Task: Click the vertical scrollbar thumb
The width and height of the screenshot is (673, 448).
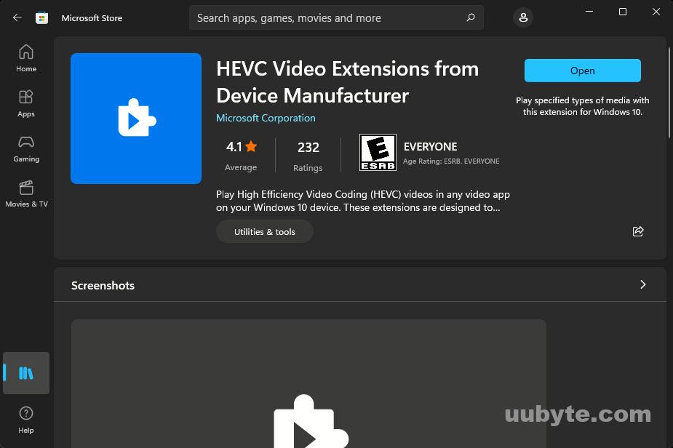Action: click(669, 92)
